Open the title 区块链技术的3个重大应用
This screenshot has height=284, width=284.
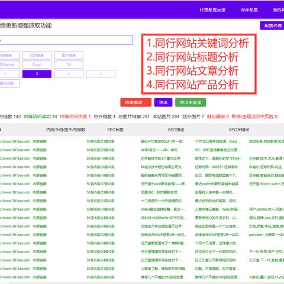pos(160,159)
